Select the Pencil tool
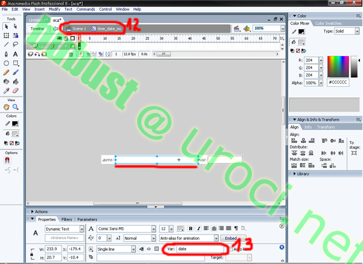 point(6,72)
